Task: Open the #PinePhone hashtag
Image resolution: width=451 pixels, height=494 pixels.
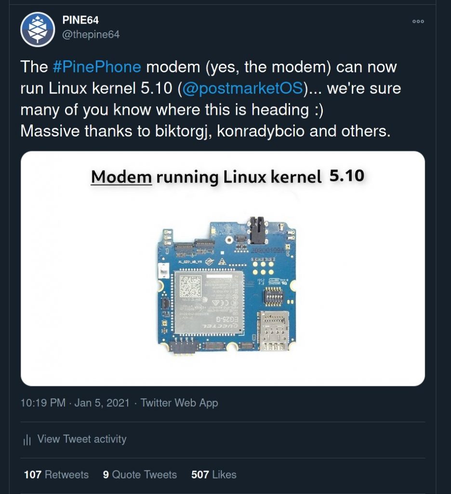Action: point(96,67)
